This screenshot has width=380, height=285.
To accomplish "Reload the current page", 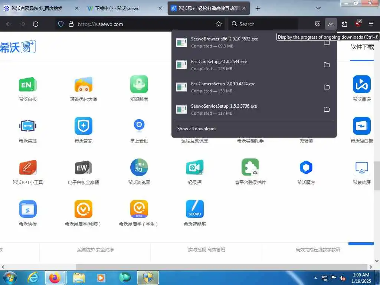I will tap(36, 24).
